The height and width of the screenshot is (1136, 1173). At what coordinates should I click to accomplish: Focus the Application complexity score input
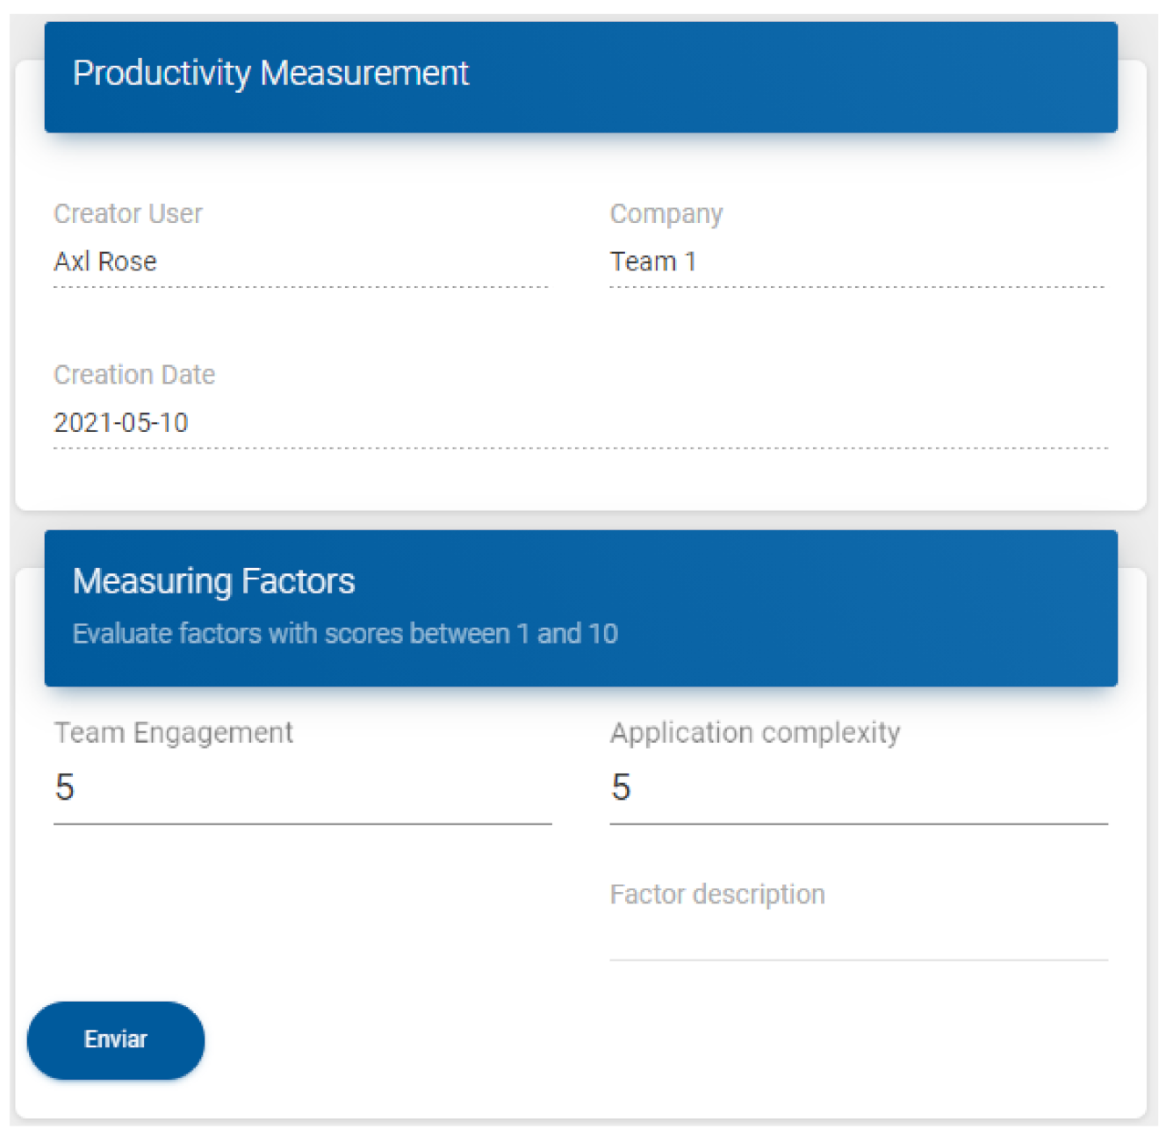click(858, 787)
